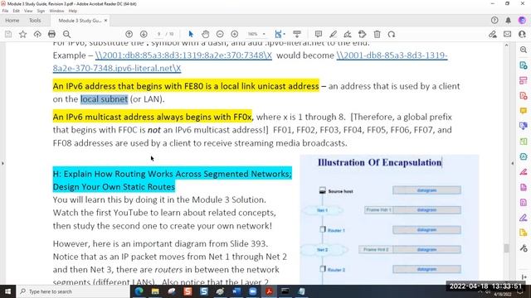Open the Help menu
The width and height of the screenshot is (531, 298).
[x=73, y=11]
